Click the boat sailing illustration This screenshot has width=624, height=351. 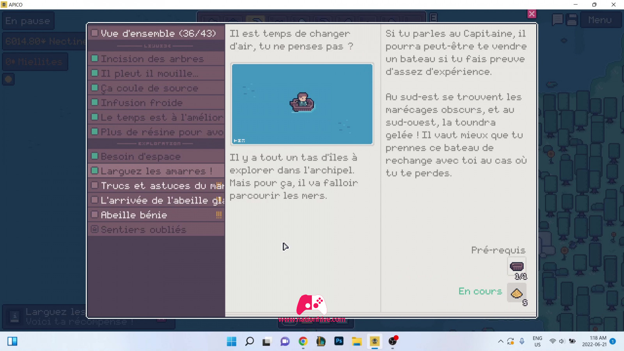(x=302, y=104)
